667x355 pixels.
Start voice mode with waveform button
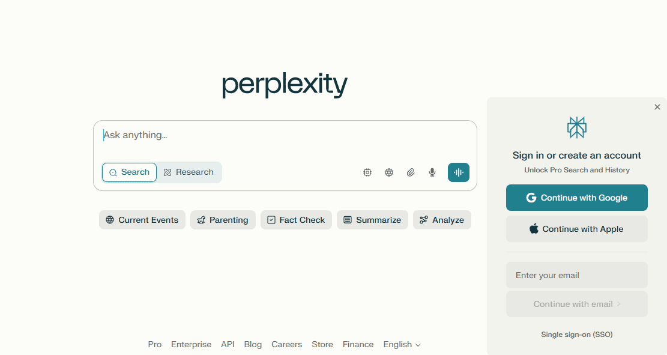tap(459, 172)
